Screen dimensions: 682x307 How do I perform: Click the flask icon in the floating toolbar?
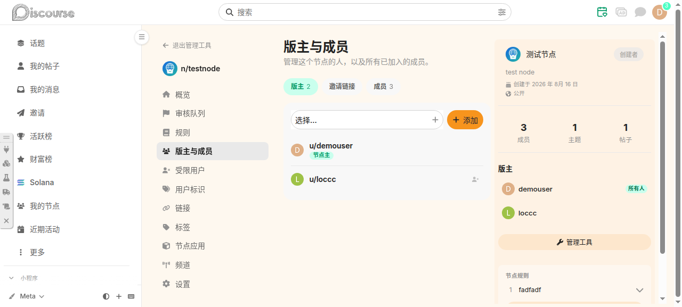coord(6,178)
